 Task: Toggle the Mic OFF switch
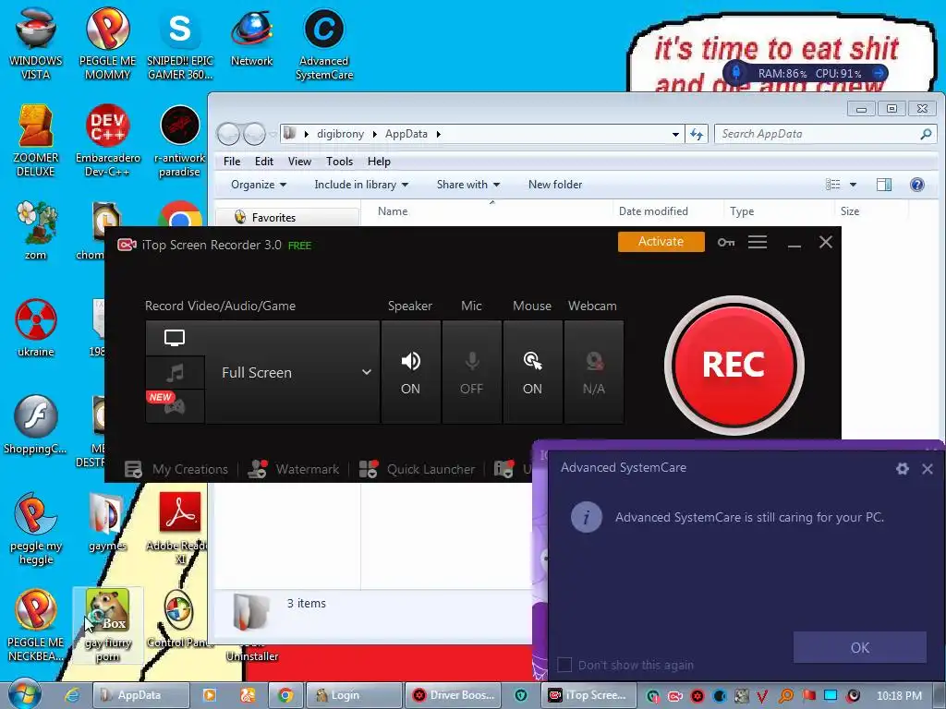[x=472, y=372]
